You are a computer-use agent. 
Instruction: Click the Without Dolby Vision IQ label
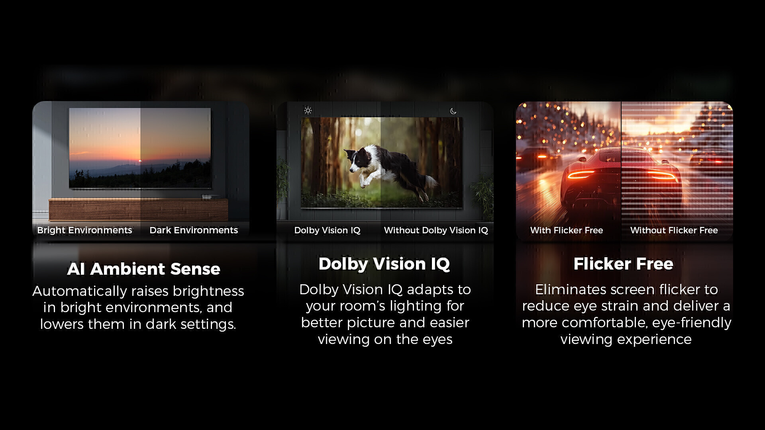436,230
